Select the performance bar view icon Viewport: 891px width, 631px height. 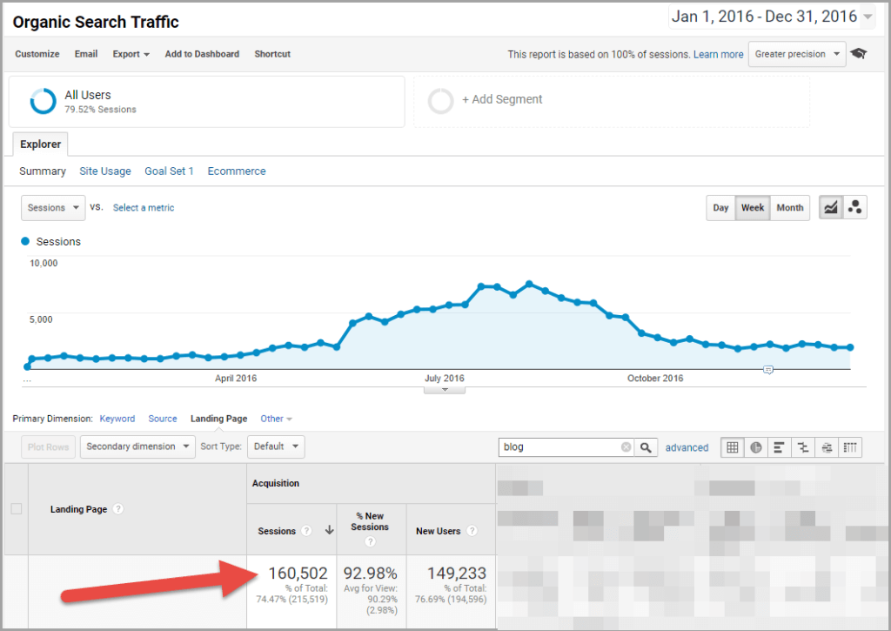coord(780,447)
